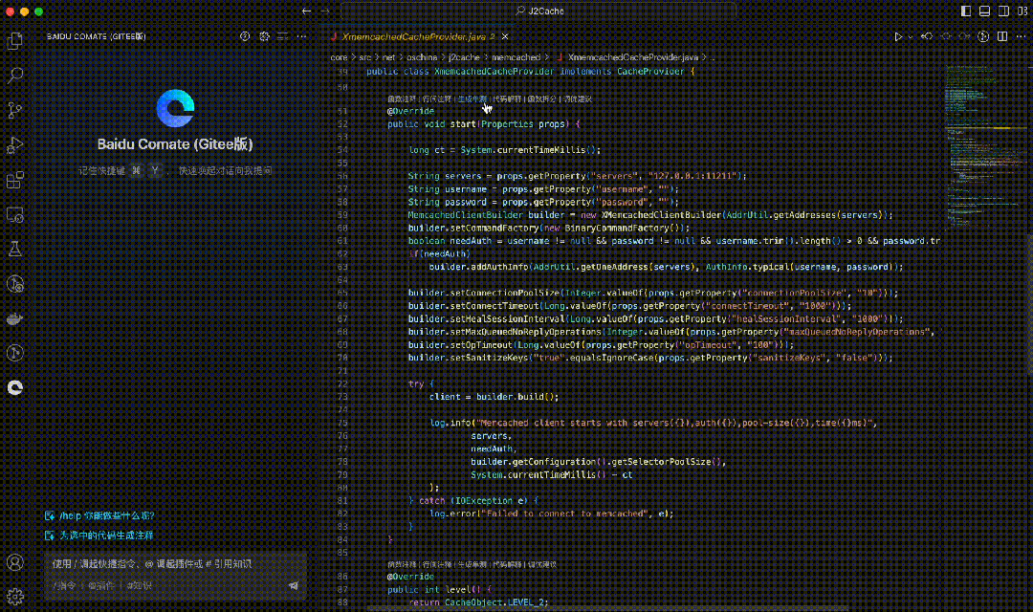Toggle the bottom panel
The image size is (1033, 612).
point(984,11)
